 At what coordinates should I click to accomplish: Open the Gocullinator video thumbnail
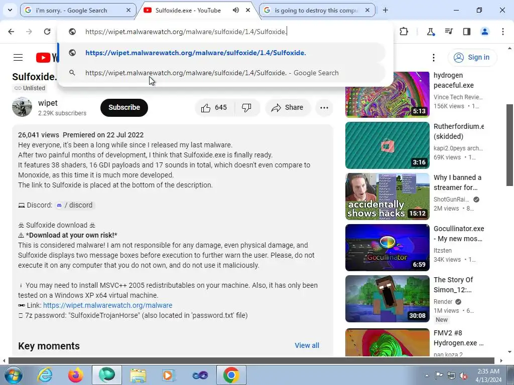point(387,248)
